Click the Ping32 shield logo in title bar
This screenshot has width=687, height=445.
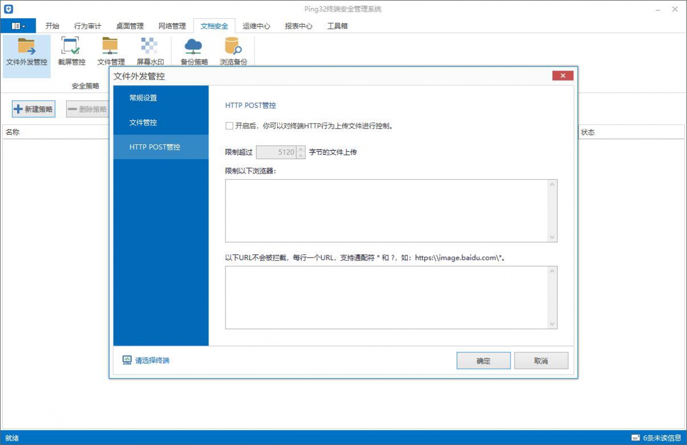8,8
